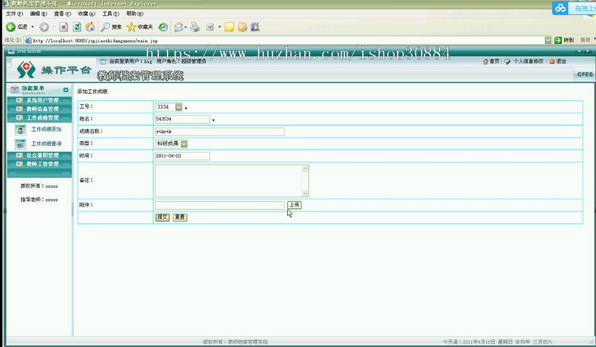Open the 文件 menu
596x347 pixels.
tap(15, 14)
